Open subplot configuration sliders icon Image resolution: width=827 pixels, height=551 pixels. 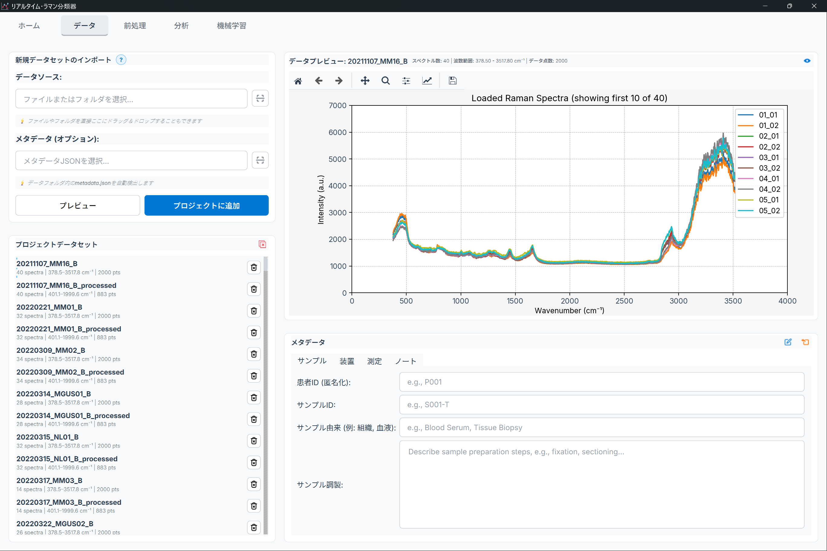[x=406, y=81]
